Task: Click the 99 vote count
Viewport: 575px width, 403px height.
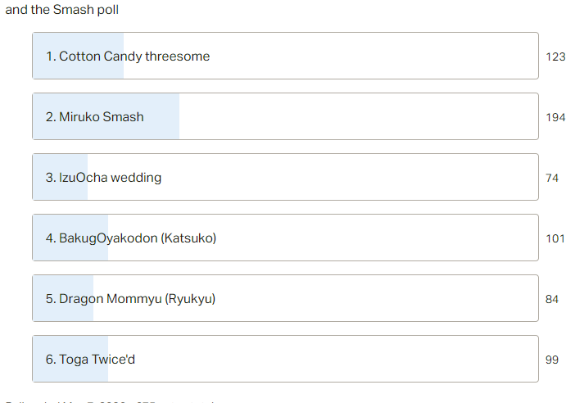Action: coord(552,360)
